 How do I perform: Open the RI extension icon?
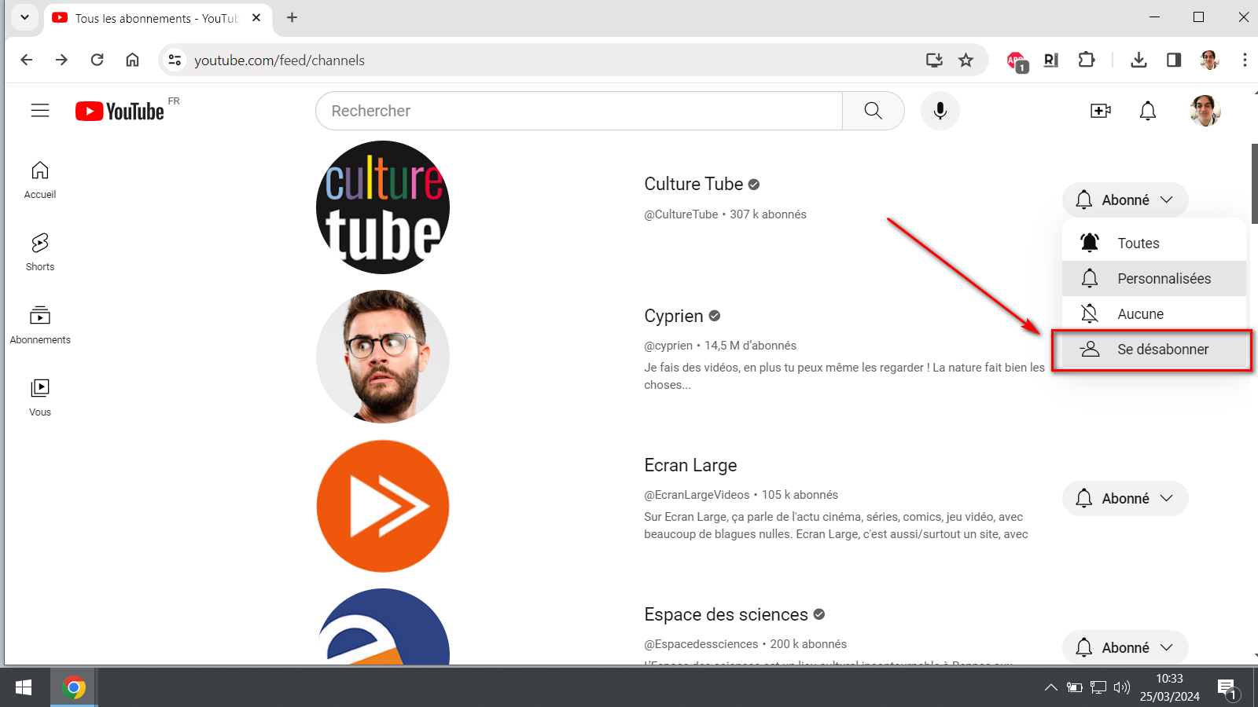[x=1051, y=60]
